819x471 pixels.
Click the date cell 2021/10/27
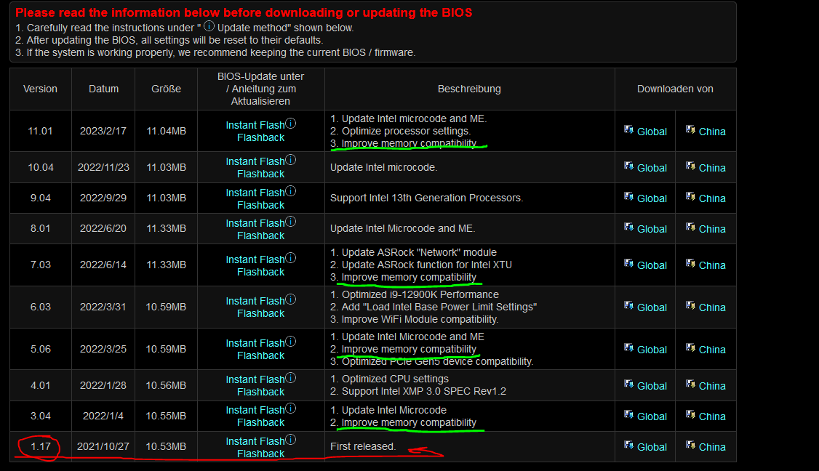tap(103, 446)
